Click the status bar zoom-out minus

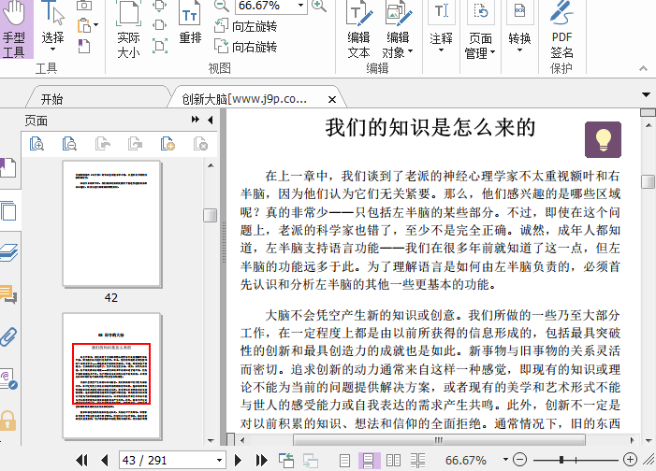[x=519, y=460]
